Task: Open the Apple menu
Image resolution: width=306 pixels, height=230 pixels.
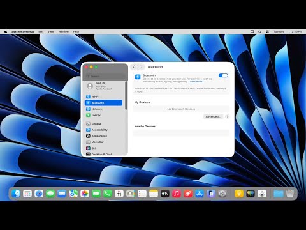Action: 6,31
